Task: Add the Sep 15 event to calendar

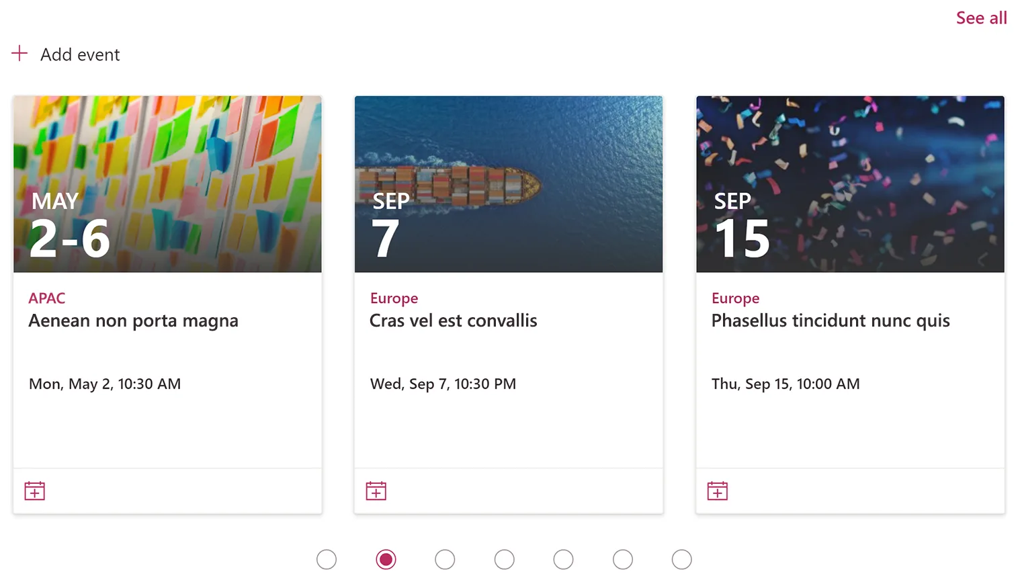Action: (x=718, y=491)
